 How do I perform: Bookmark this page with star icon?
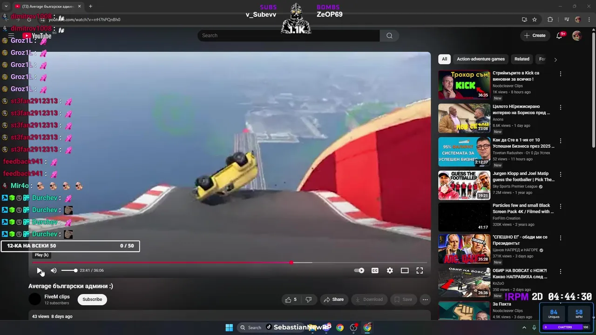[535, 20]
